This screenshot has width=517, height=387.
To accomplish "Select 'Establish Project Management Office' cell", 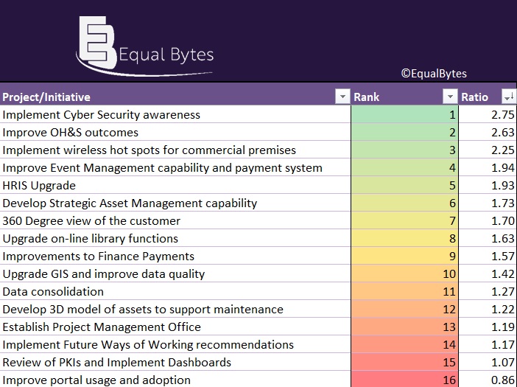I will click(x=175, y=327).
